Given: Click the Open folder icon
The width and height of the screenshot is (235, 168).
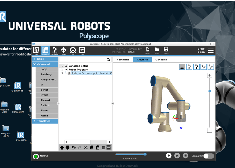Looking at the screenshot, I should point(157,50).
